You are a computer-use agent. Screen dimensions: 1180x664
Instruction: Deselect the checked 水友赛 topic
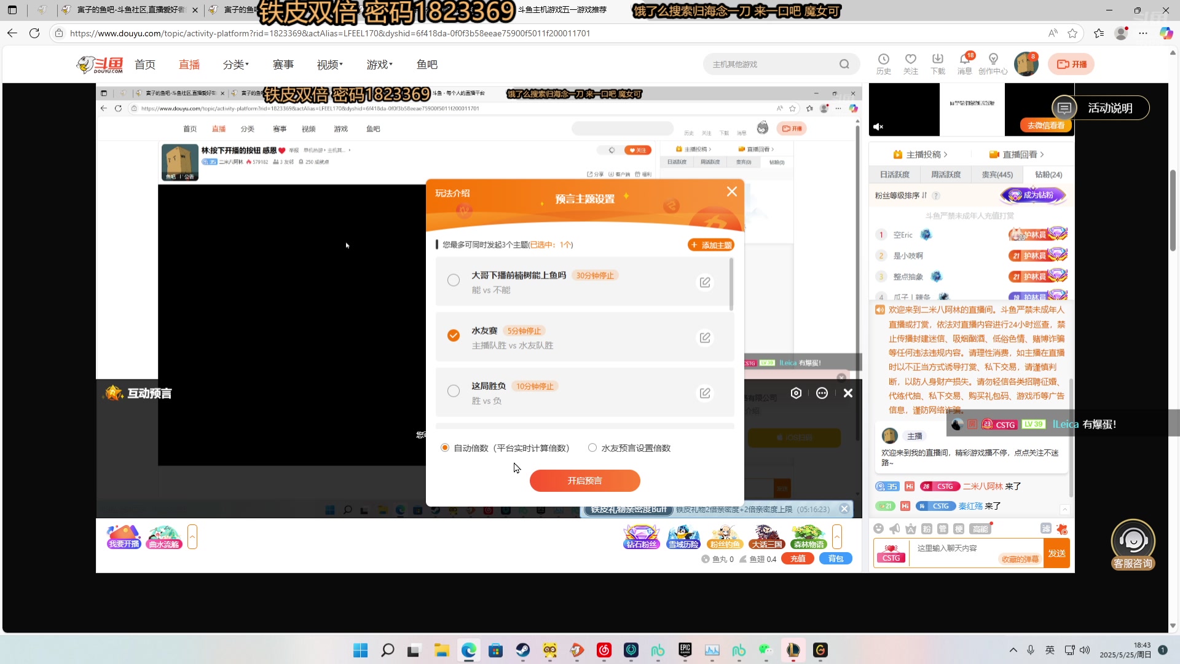pos(454,336)
